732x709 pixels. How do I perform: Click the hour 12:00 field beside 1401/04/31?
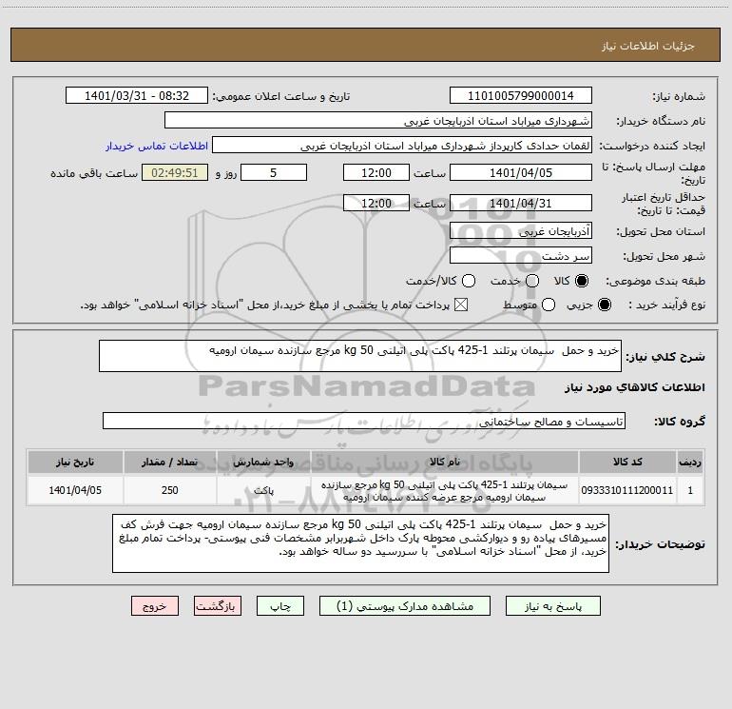click(376, 204)
